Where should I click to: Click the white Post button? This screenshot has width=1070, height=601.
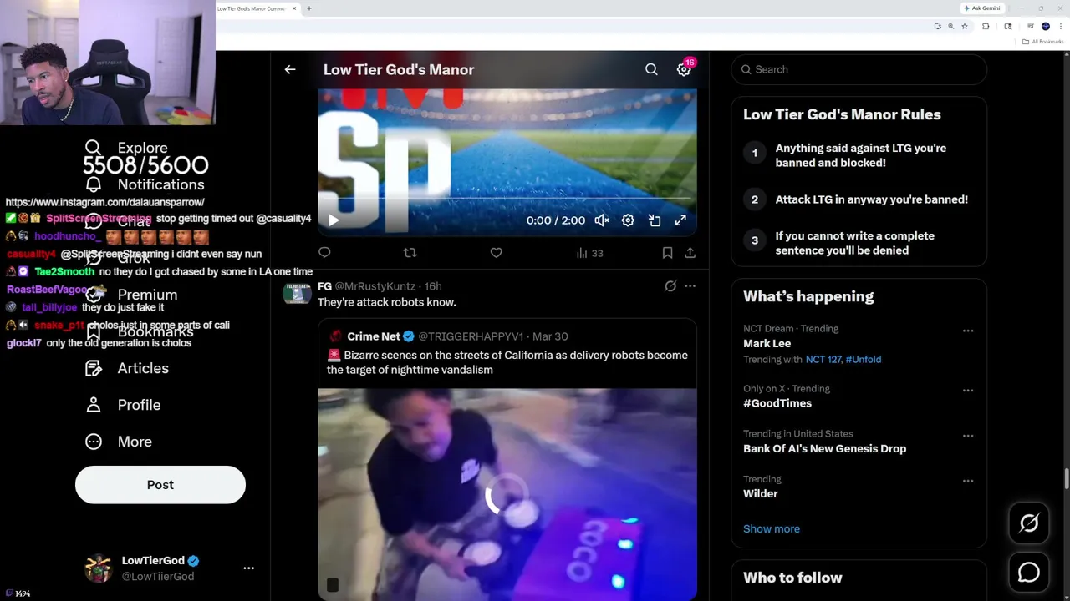[x=160, y=485]
